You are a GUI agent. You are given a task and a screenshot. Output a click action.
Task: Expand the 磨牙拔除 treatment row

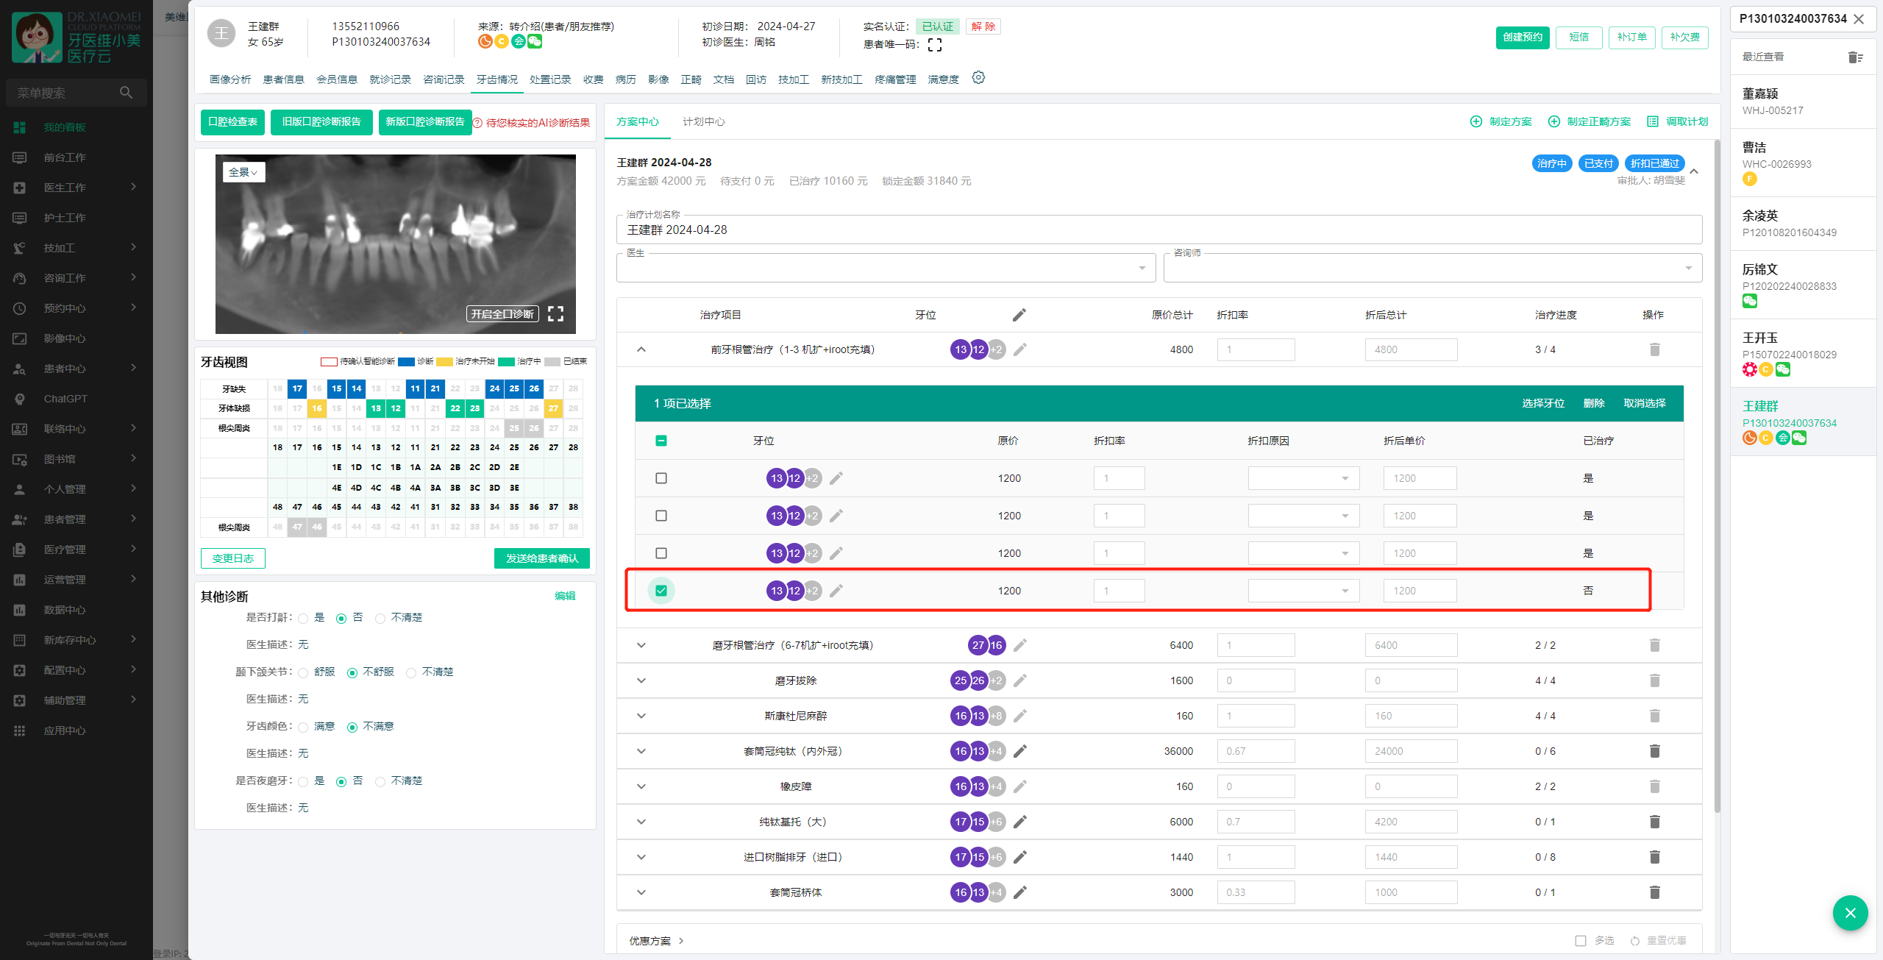pyautogui.click(x=641, y=680)
